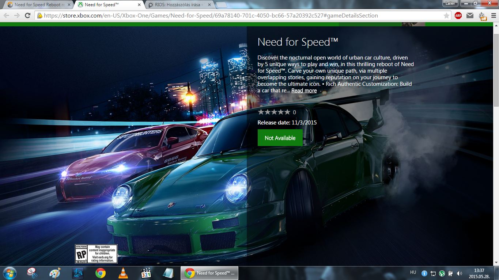Click the description paragraph text
Screen dimensions: 499x280
coord(336,74)
